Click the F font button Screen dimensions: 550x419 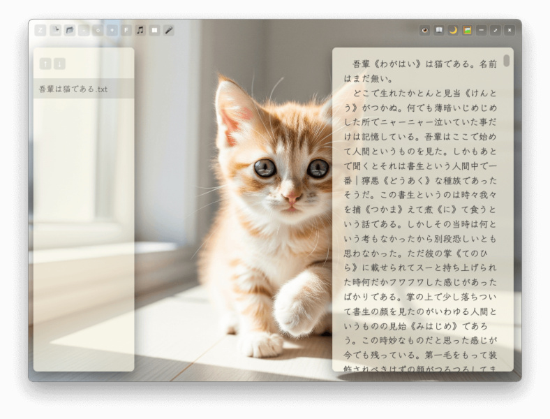[x=126, y=31]
